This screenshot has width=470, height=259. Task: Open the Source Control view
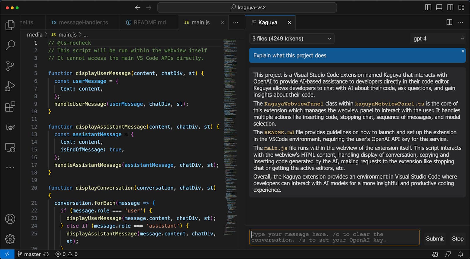point(10,66)
